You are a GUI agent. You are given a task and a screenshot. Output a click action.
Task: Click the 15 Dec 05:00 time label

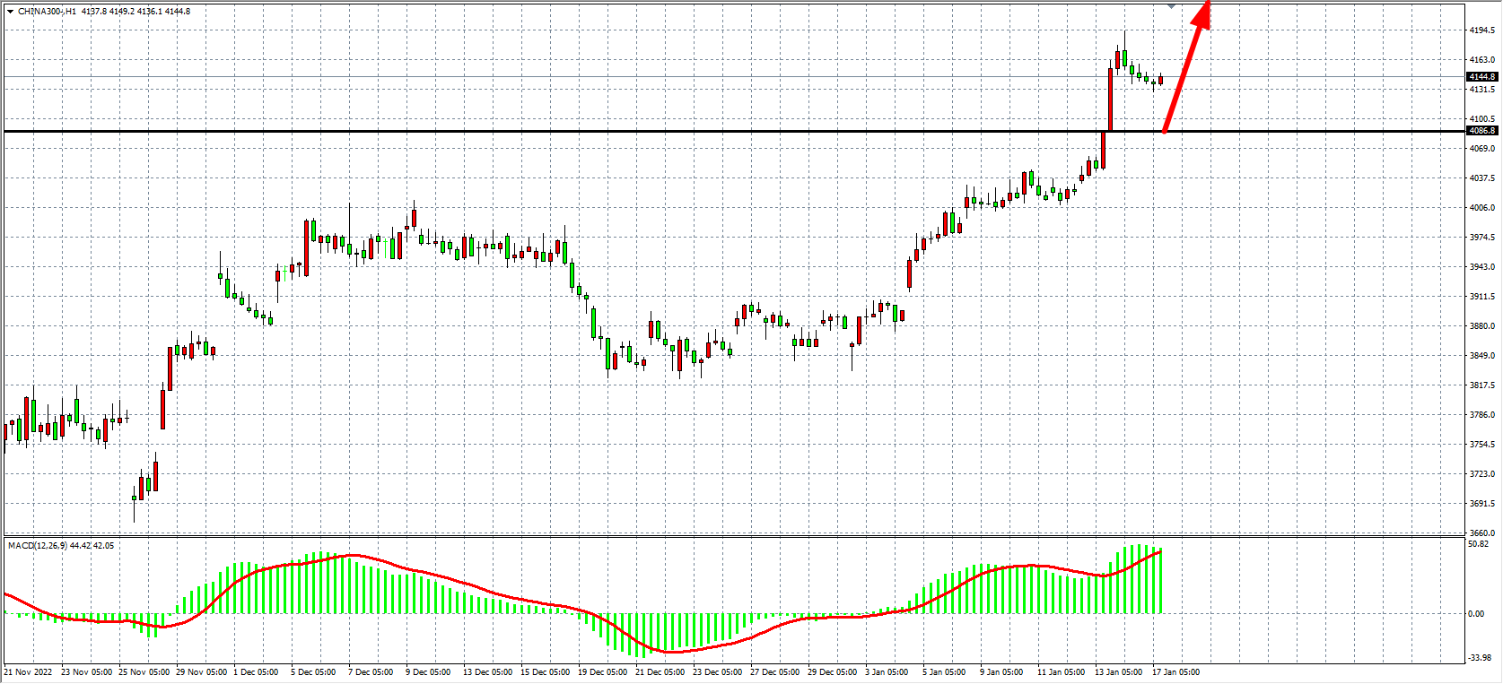point(545,671)
